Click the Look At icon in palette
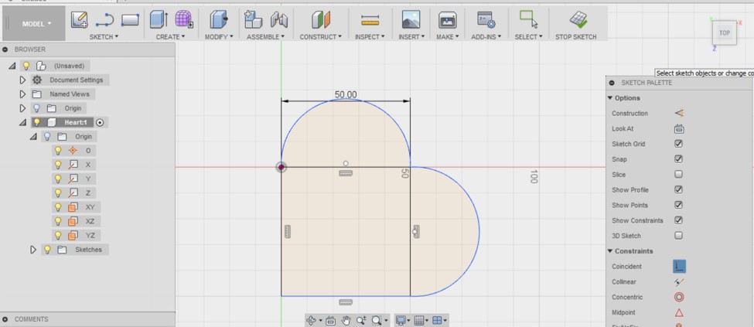Screen dimensions: 754x327 pyautogui.click(x=679, y=129)
